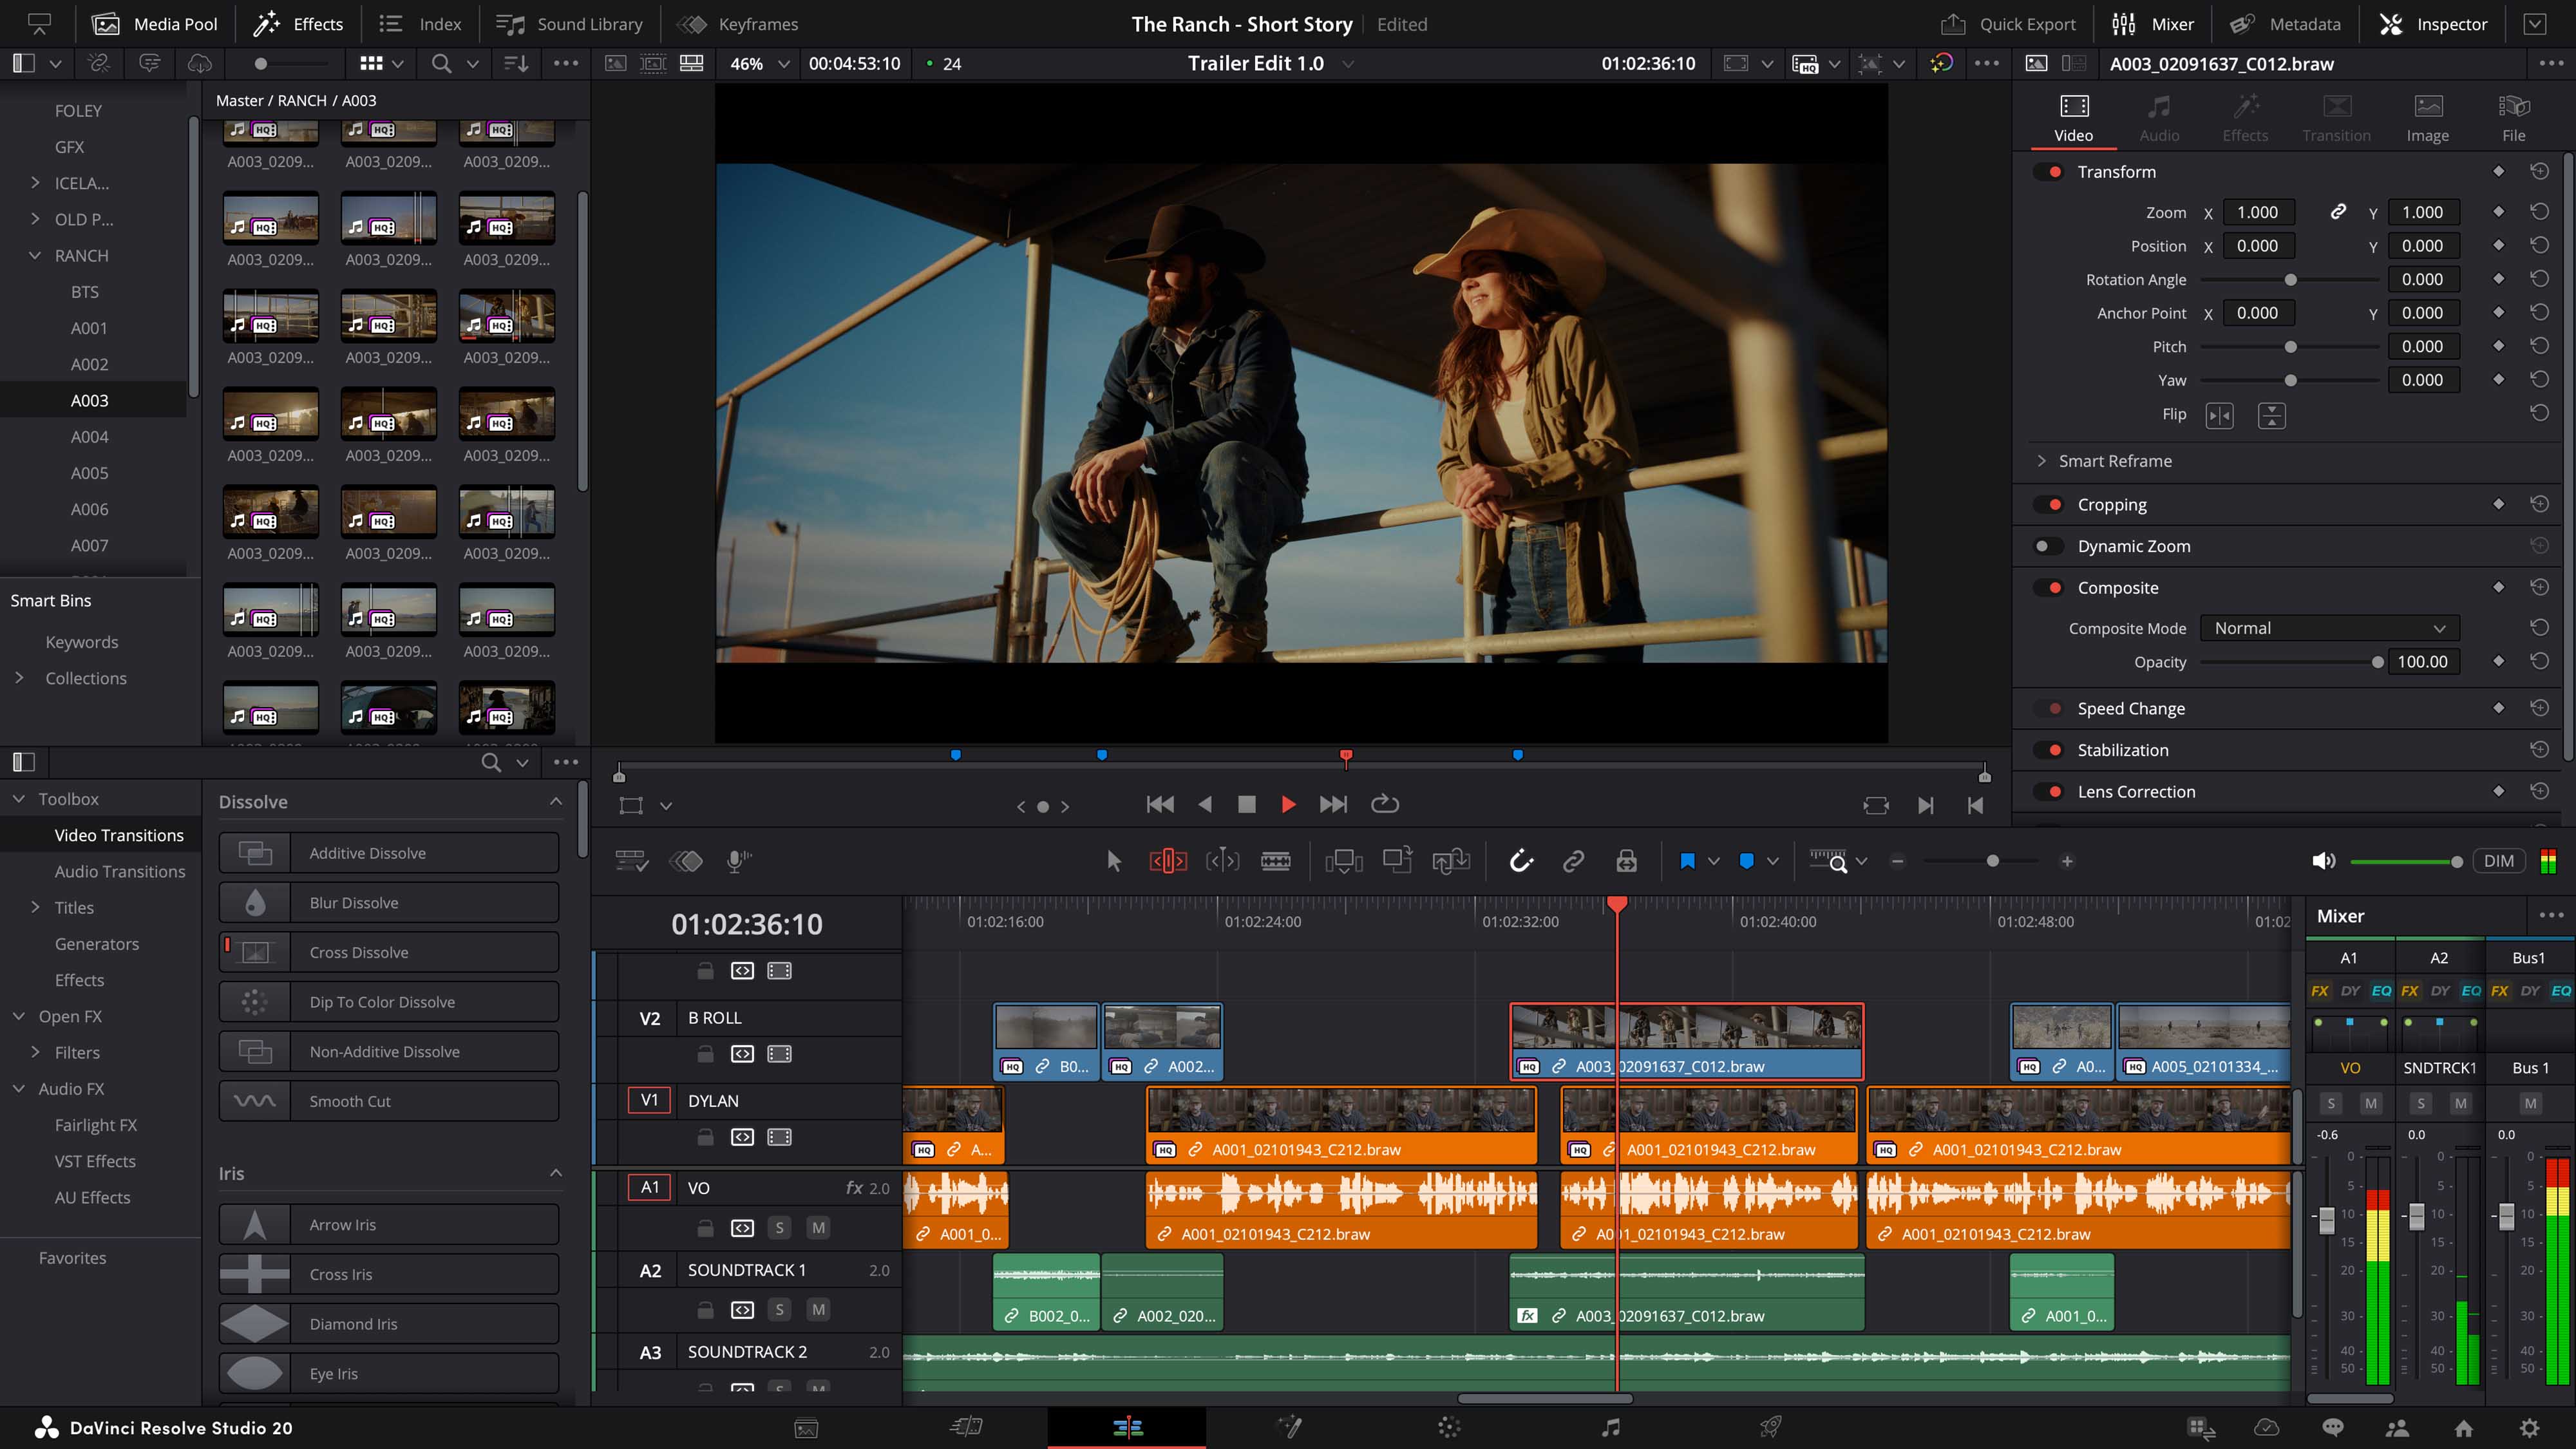The height and width of the screenshot is (1449, 2576).
Task: Toggle the linked selection chain icon
Action: point(1573,860)
